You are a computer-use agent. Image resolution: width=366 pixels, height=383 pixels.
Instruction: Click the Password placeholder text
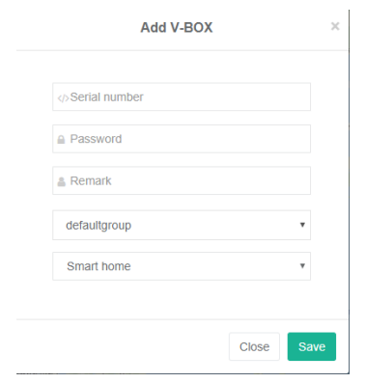click(x=96, y=139)
